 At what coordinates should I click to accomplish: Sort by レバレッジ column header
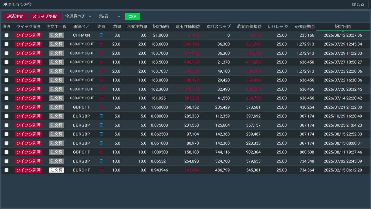pos(278,26)
